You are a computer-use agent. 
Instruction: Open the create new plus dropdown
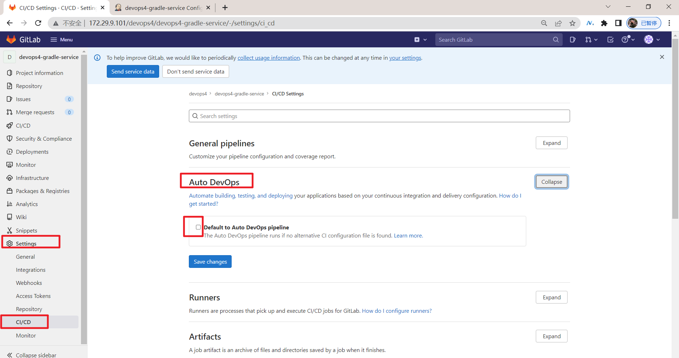tap(420, 40)
